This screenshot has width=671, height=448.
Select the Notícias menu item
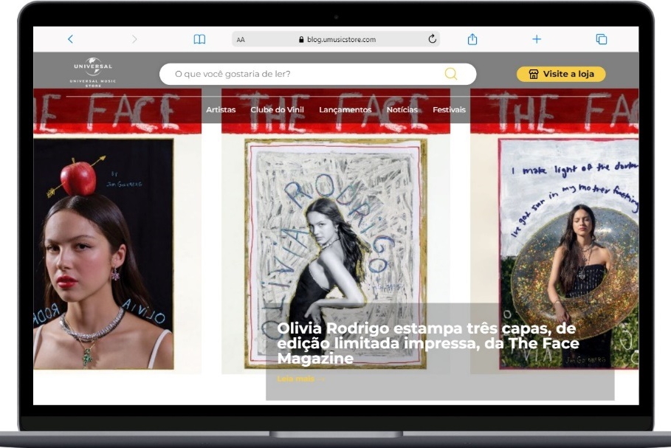click(402, 109)
